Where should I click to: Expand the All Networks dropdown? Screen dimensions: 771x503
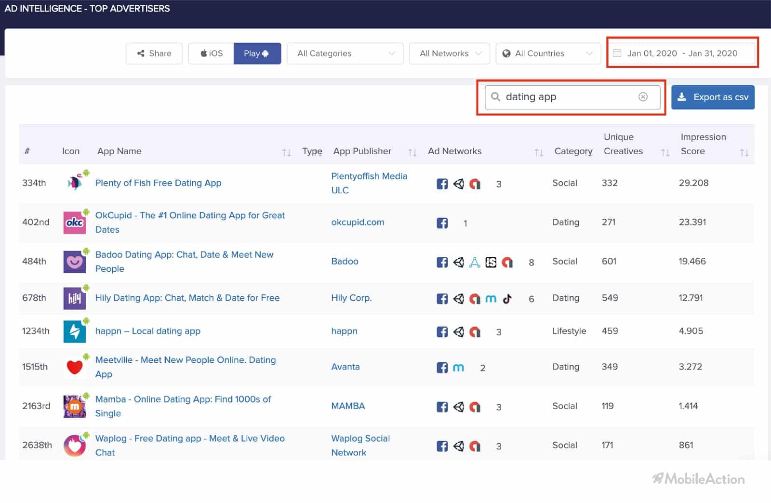point(450,53)
